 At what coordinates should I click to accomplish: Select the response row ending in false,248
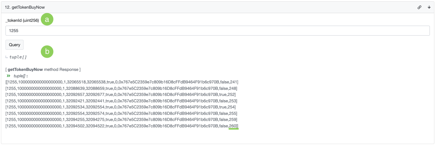coord(122,88)
